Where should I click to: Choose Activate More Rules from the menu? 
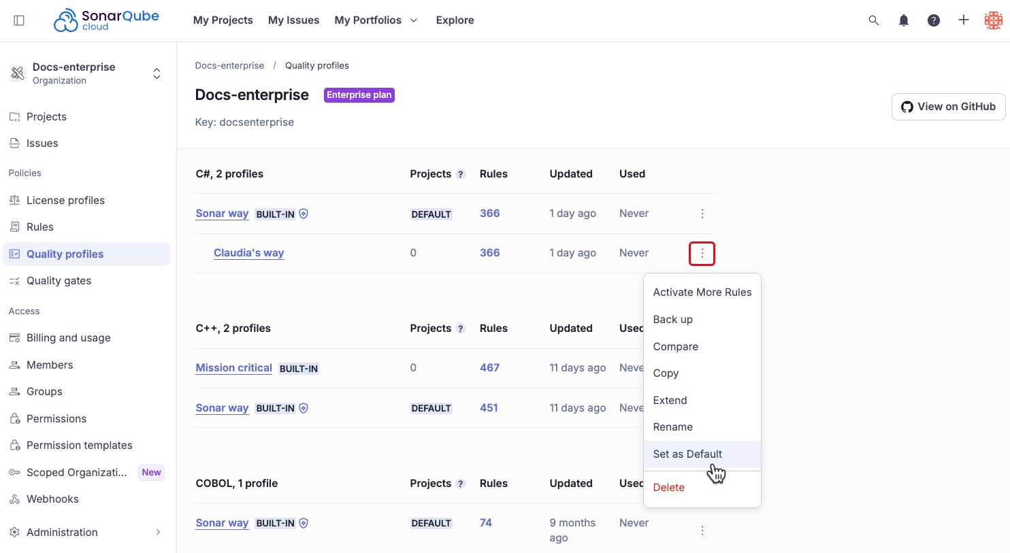tap(702, 292)
